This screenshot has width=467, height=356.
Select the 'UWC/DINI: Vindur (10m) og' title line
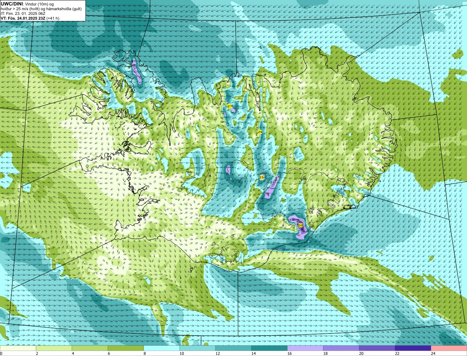pos(27,4)
